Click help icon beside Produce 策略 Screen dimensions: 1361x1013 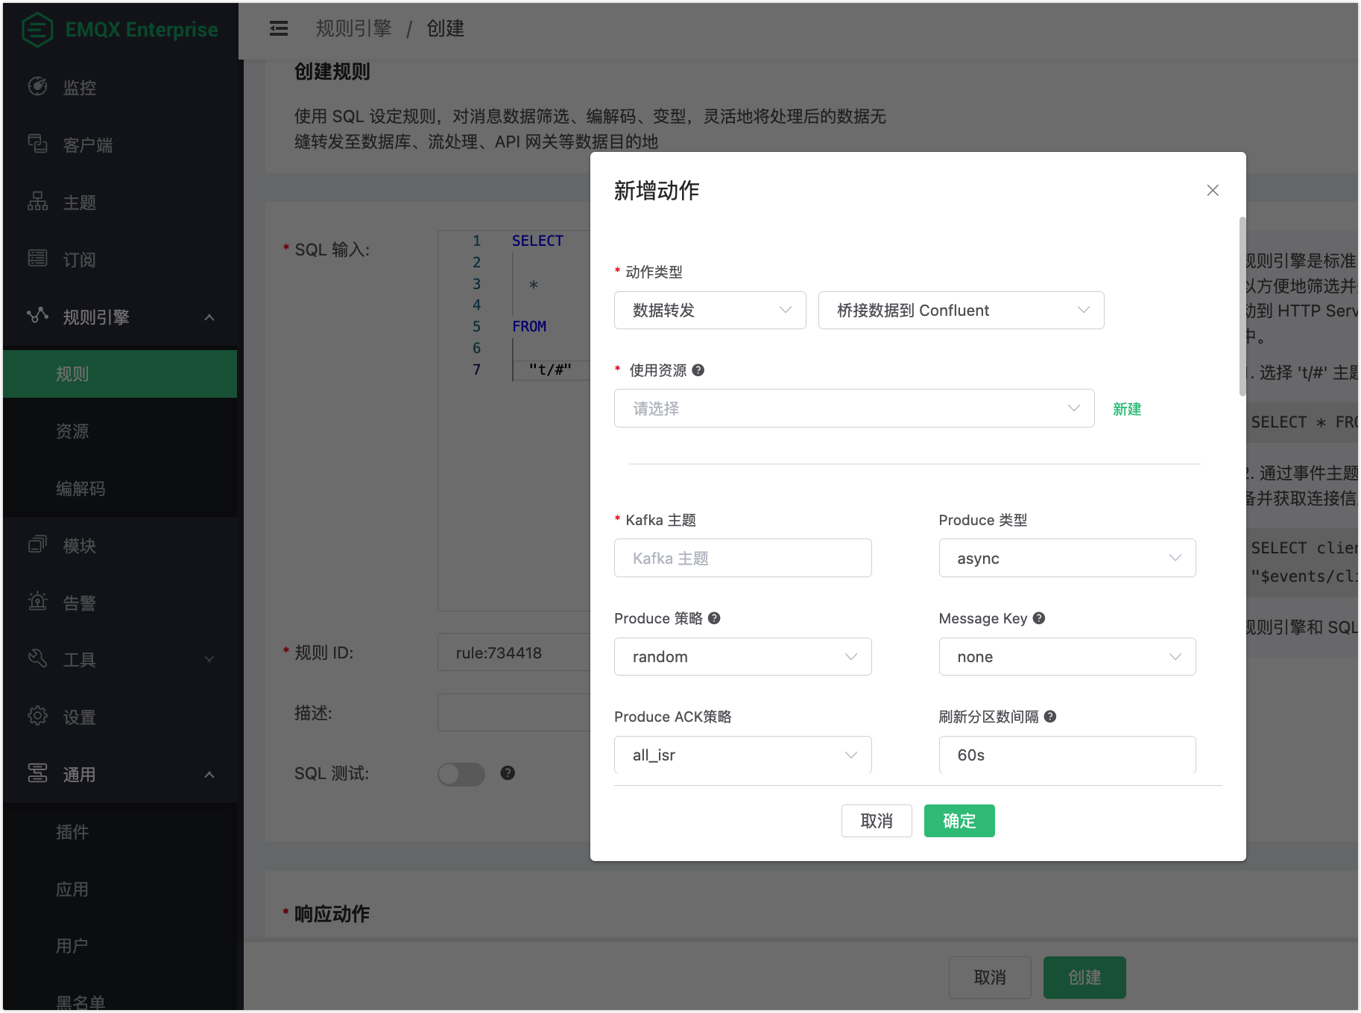pyautogui.click(x=714, y=618)
